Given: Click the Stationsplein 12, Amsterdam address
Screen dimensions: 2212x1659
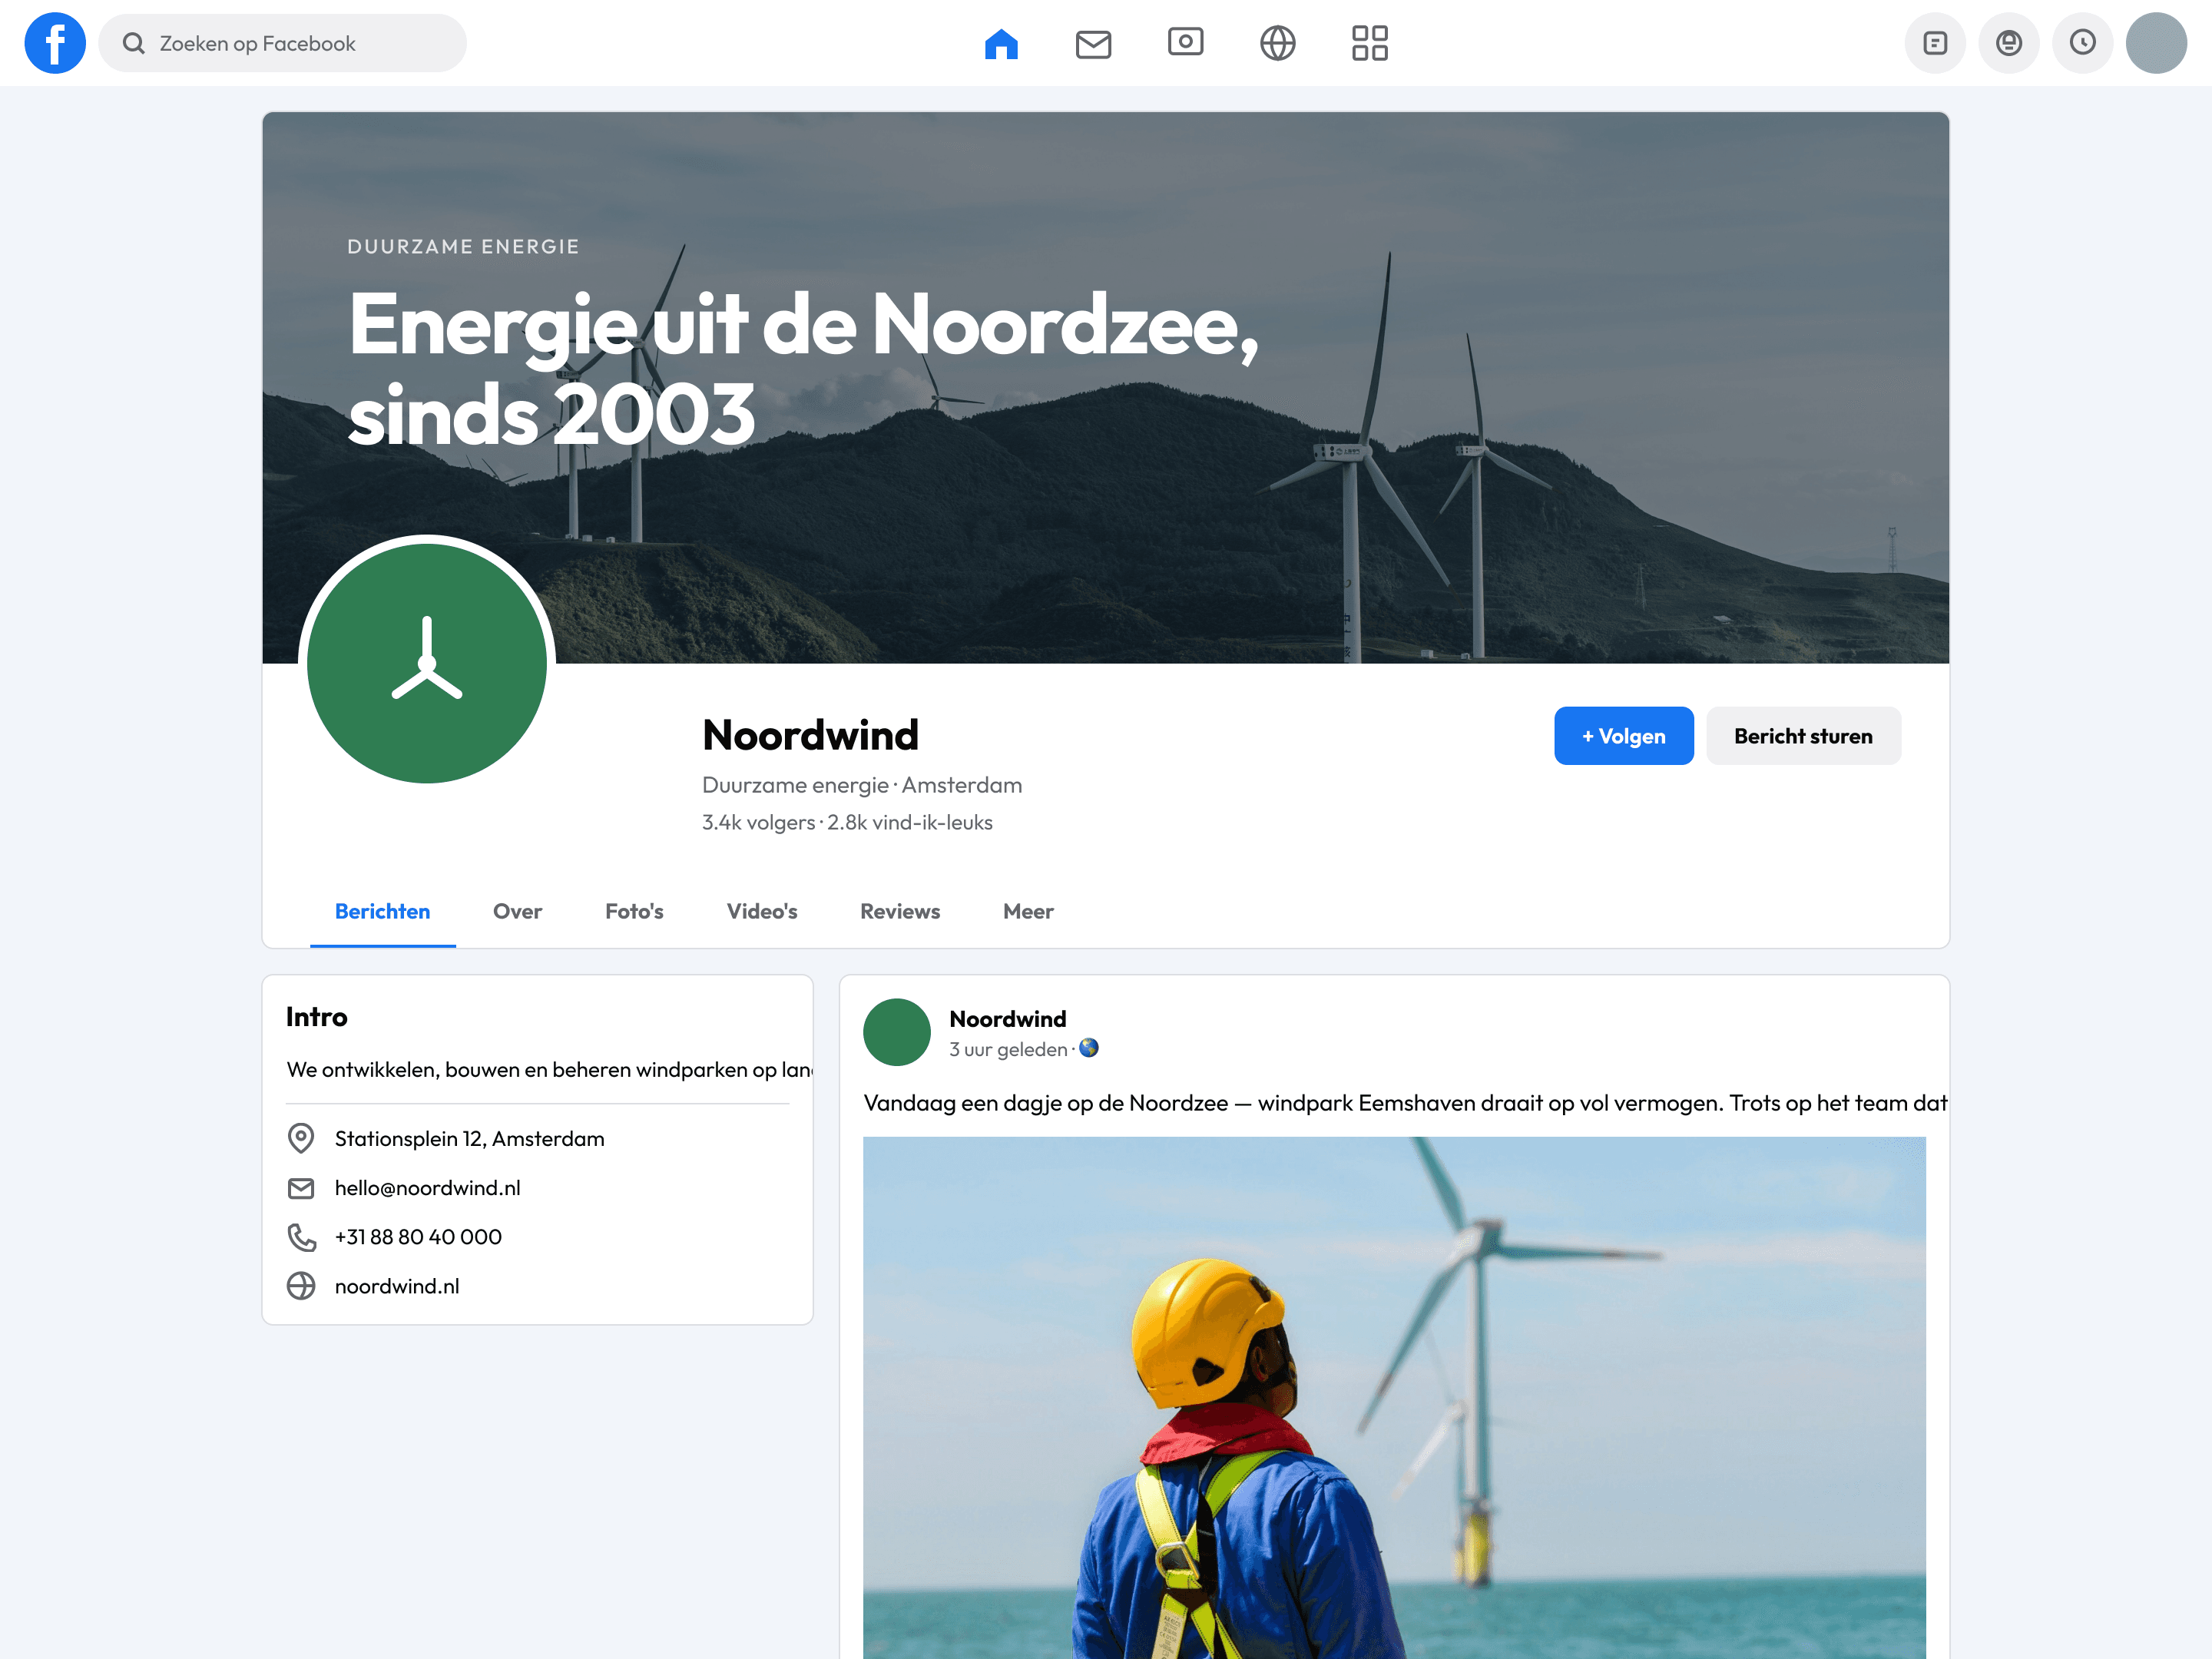Looking at the screenshot, I should coord(469,1138).
